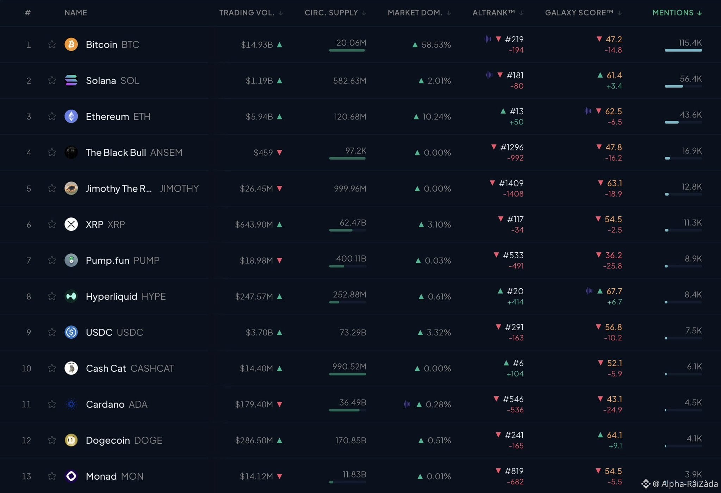Favorite Solana with the star
This screenshot has height=493, width=721.
52,80
